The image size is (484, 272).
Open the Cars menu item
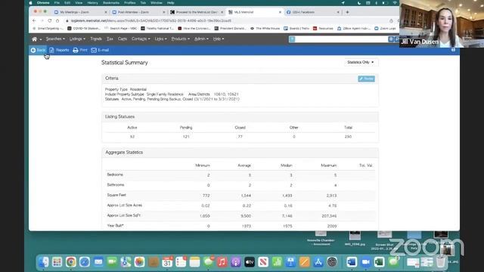click(123, 39)
